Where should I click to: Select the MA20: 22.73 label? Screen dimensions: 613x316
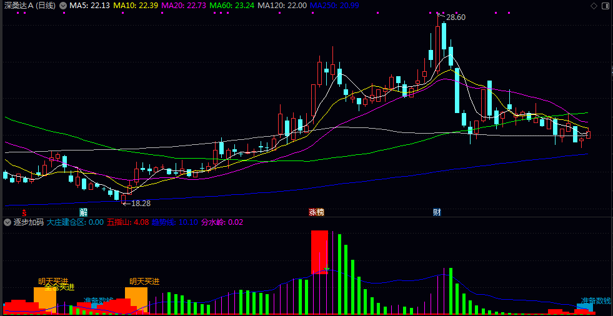(184, 6)
